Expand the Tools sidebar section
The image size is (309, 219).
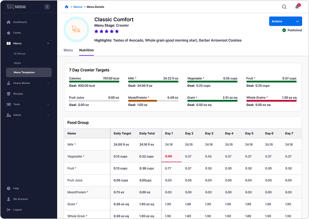48,104
